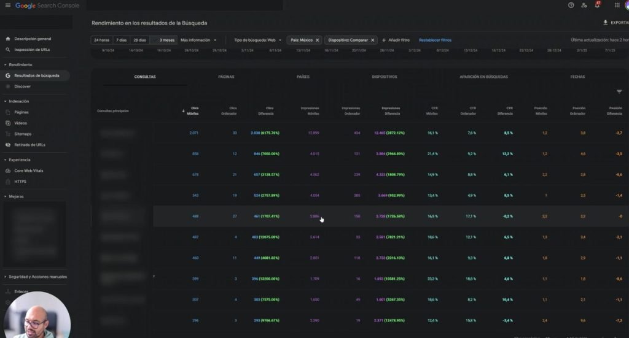Click the Google Search Console logo

point(47,6)
